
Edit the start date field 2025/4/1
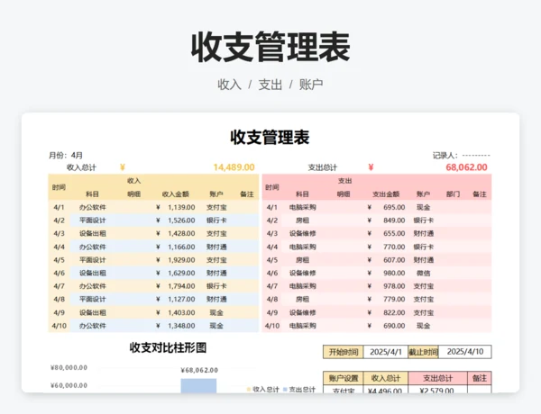point(386,352)
